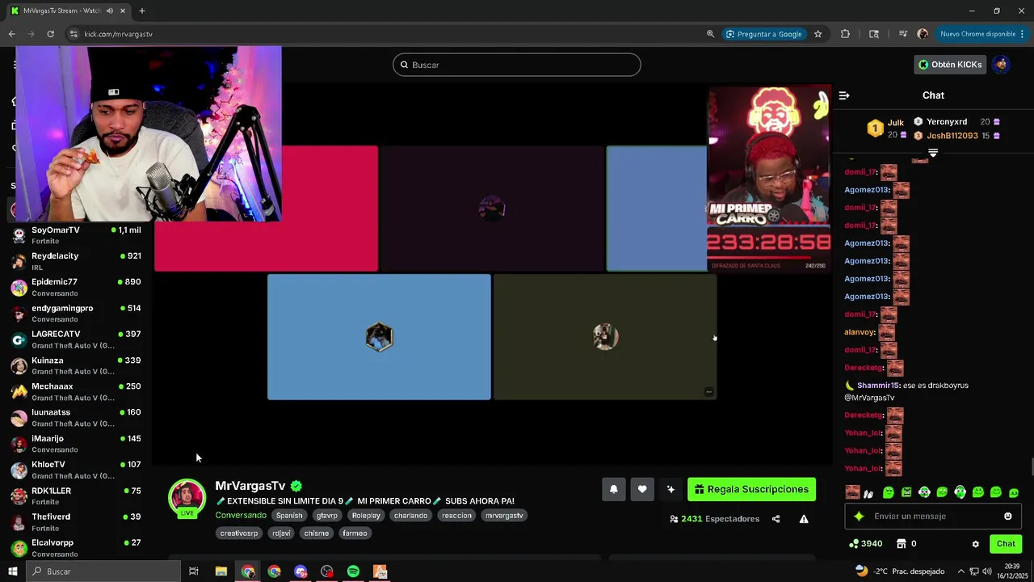The height and width of the screenshot is (582, 1034).
Task: Open Epidemic77 channel in sidebar
Action: [76, 287]
